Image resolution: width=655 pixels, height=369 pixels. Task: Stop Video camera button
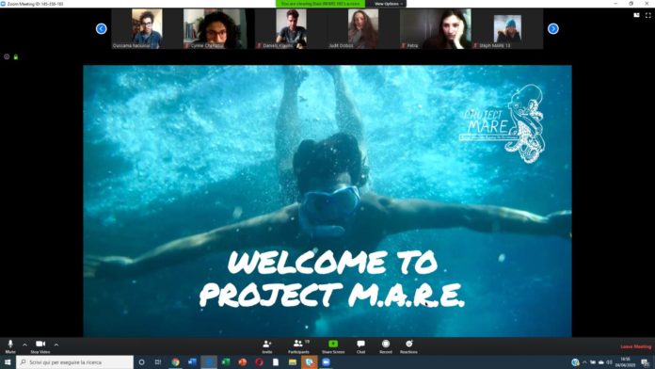tap(40, 346)
